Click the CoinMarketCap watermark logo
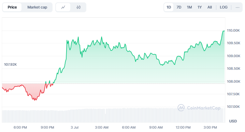245x132 pixels. click(x=199, y=108)
